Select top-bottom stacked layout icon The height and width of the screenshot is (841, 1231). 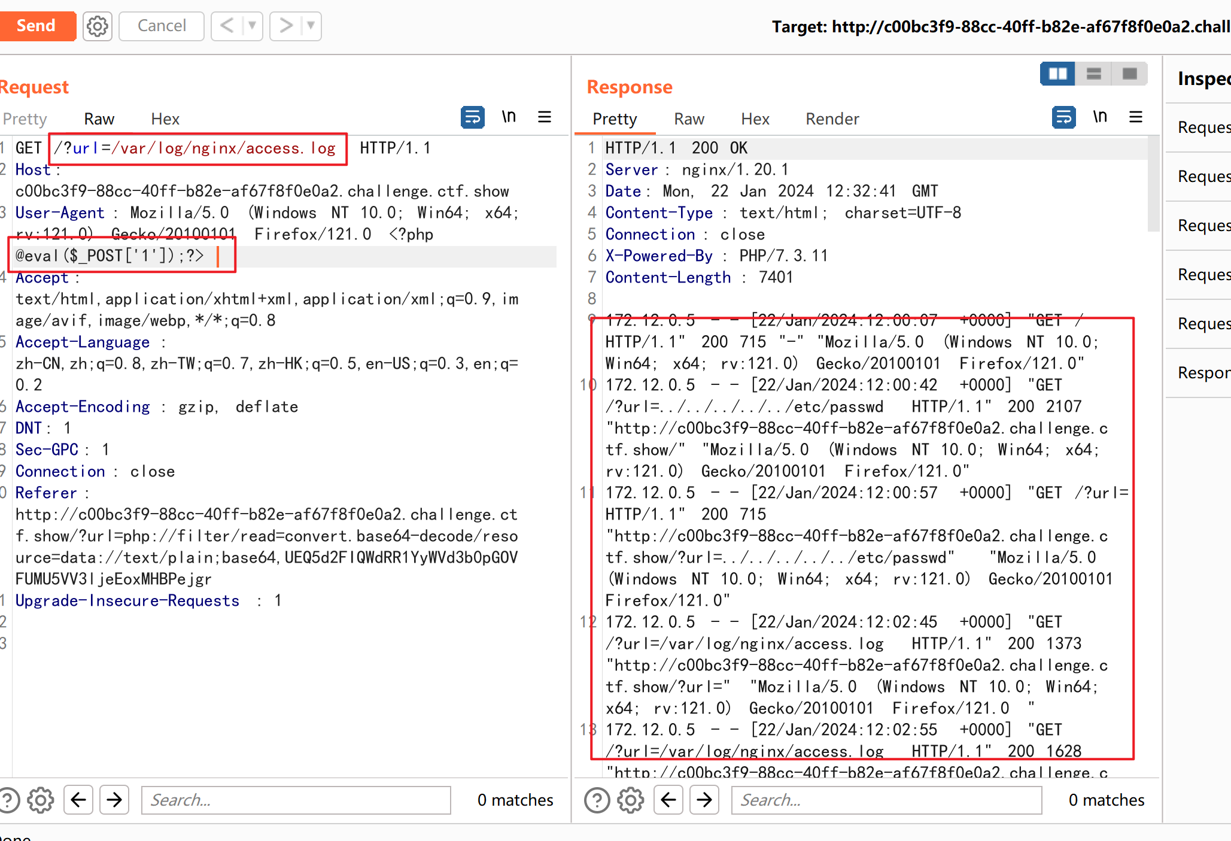point(1093,74)
